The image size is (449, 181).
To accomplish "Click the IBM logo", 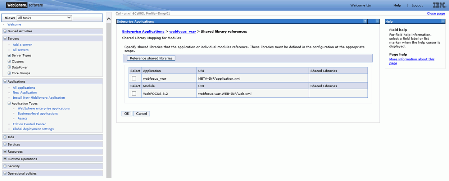I will pos(439,5).
